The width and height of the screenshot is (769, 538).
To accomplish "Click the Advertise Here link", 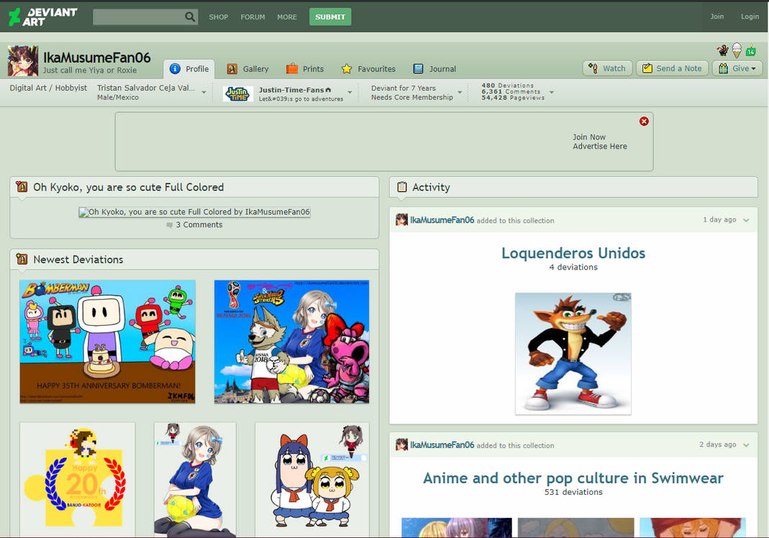I will [600, 146].
